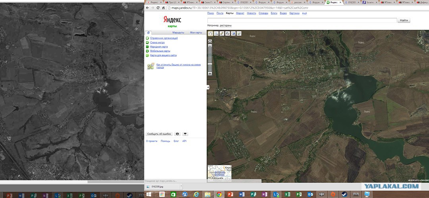Open Internet Explorer from the taskbar
429x198 pixels.
point(196,194)
